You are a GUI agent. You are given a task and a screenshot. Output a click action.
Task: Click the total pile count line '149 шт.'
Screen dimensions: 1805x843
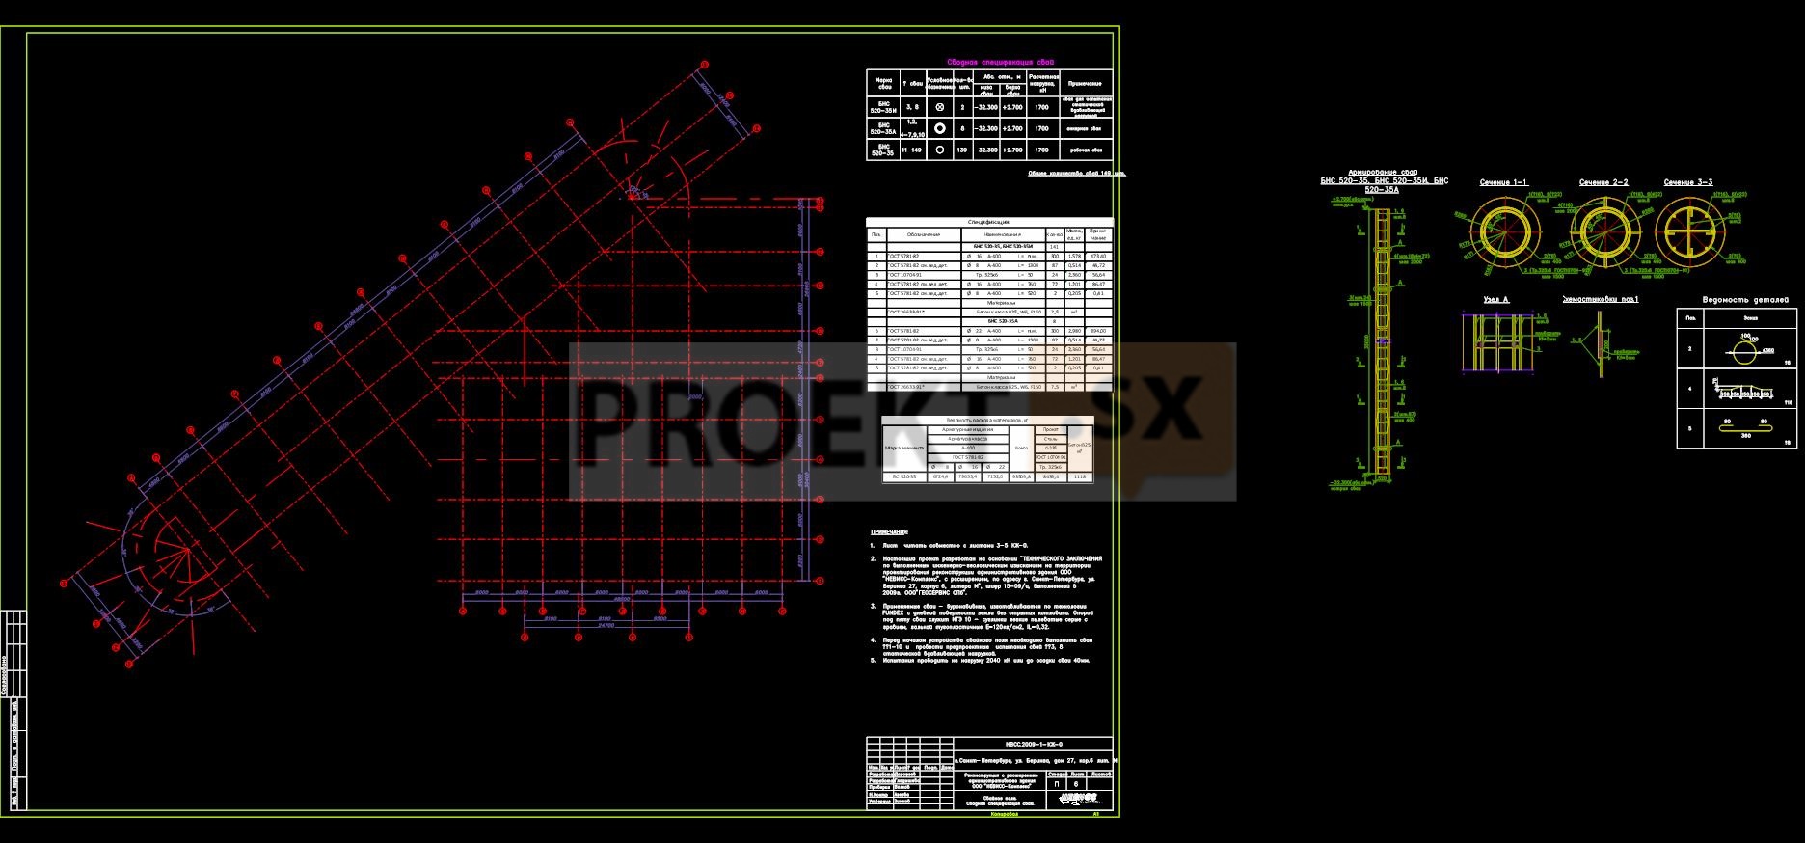point(1077,174)
